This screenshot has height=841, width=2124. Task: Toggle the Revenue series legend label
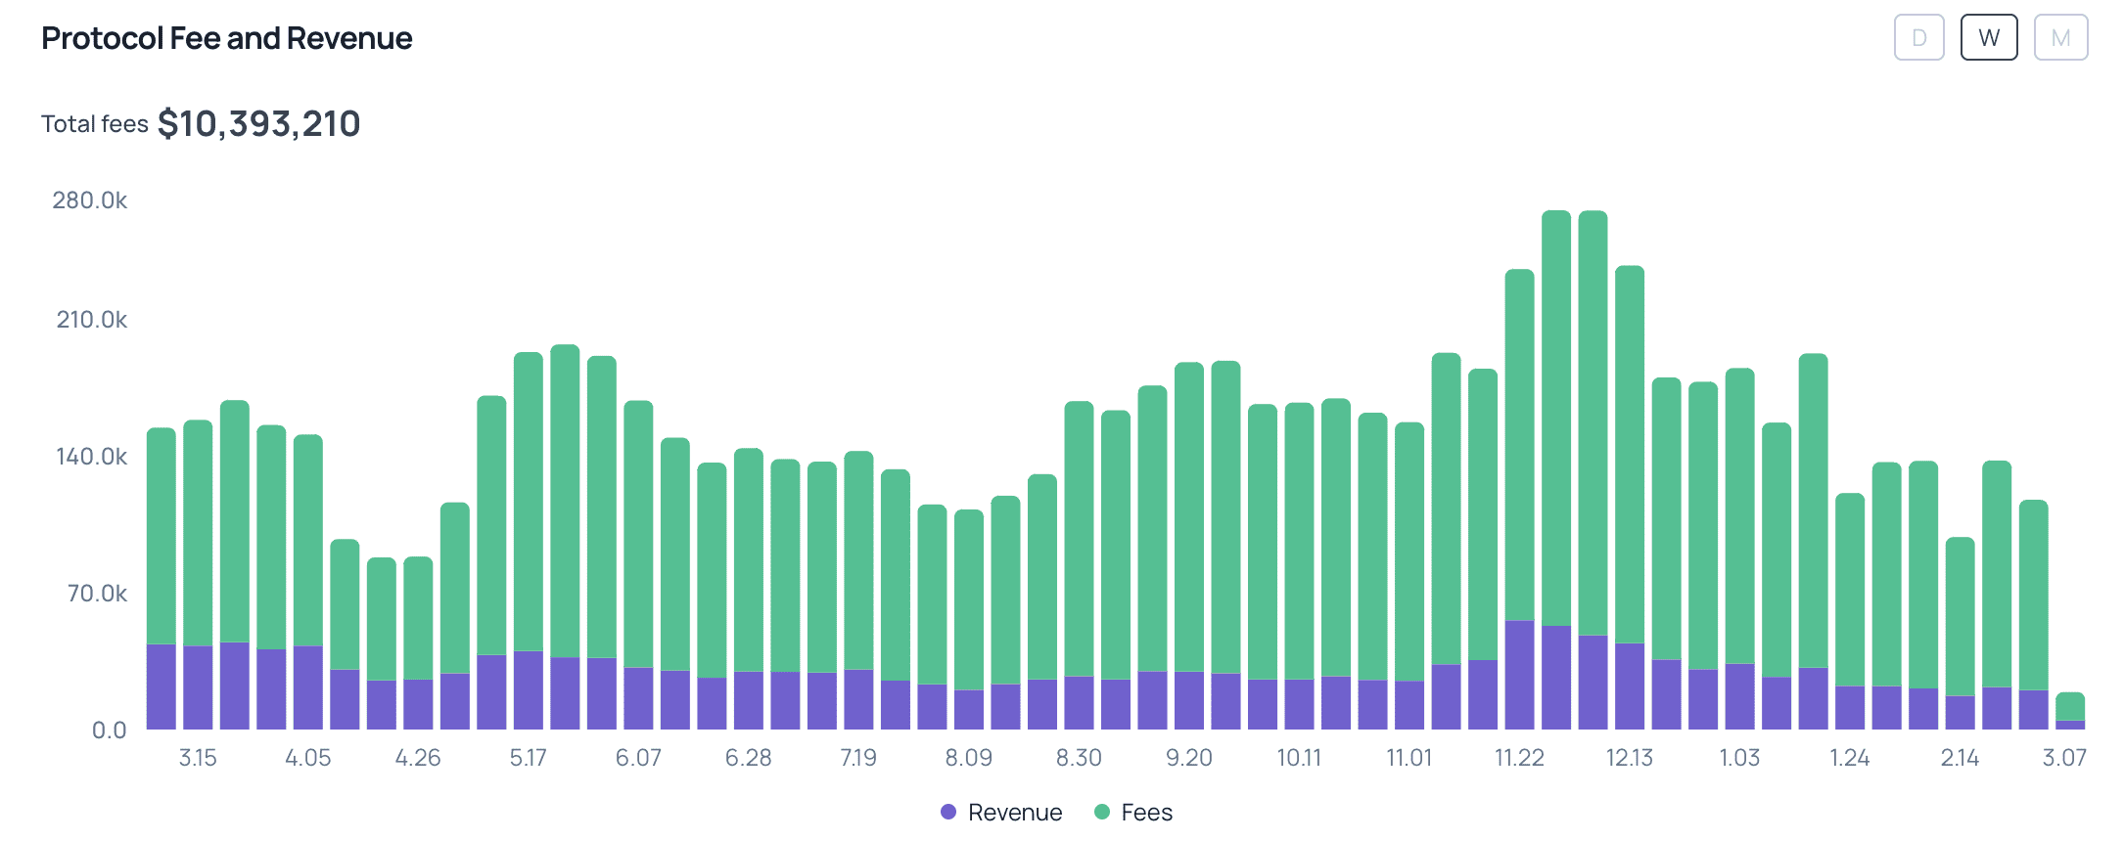1014,812
